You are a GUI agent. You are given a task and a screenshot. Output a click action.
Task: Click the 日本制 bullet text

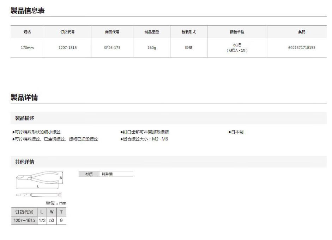coord(237,132)
